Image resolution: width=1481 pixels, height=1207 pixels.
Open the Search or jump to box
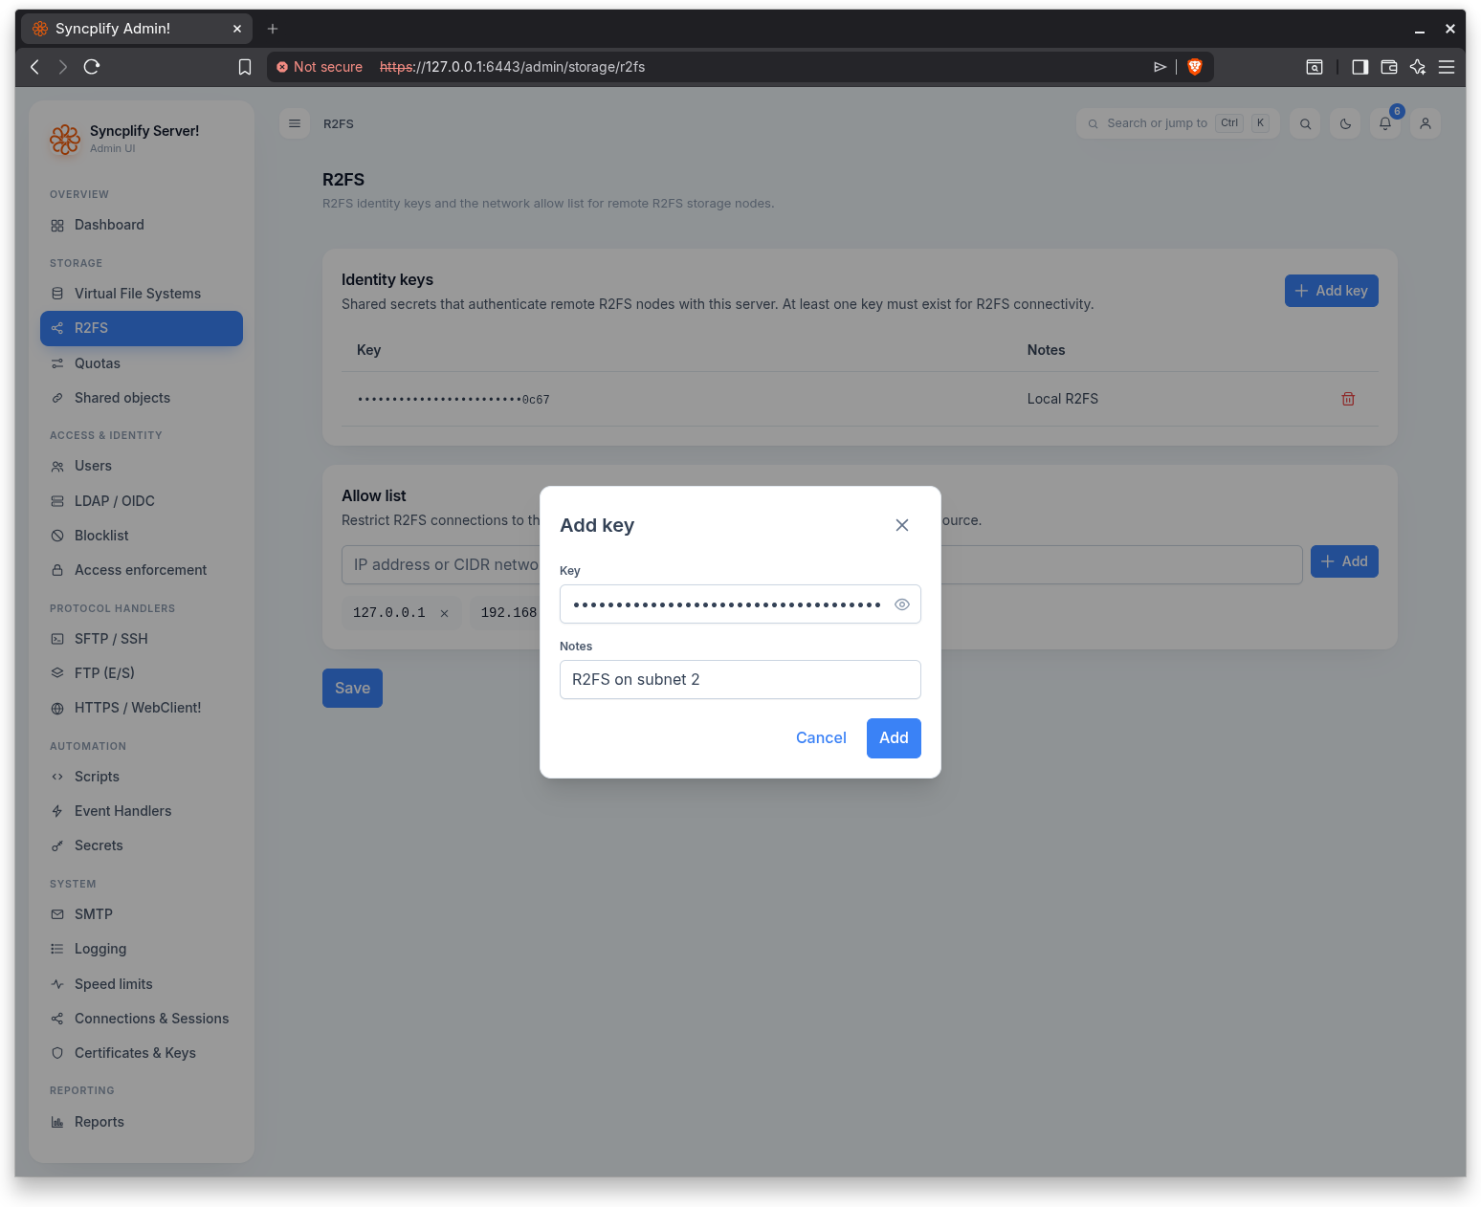coord(1177,123)
